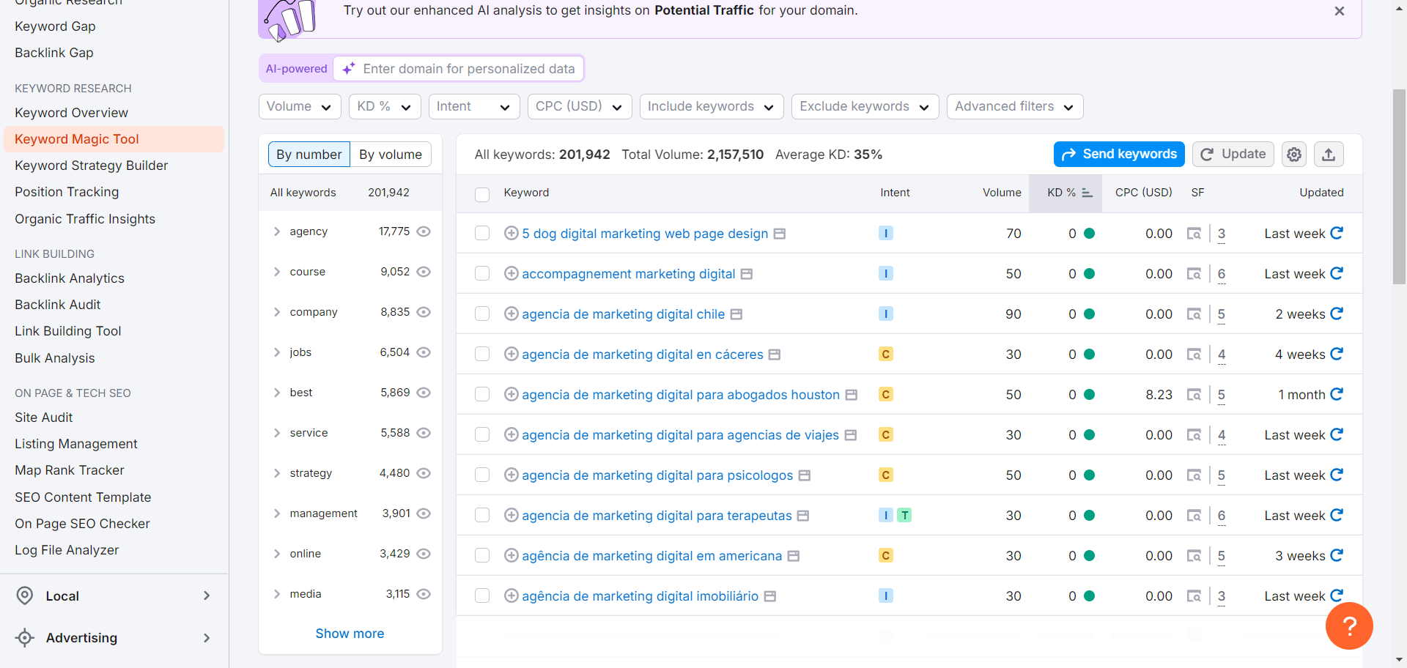Select all keywords header checkbox
Viewport: 1407px width, 668px height.
coord(482,194)
